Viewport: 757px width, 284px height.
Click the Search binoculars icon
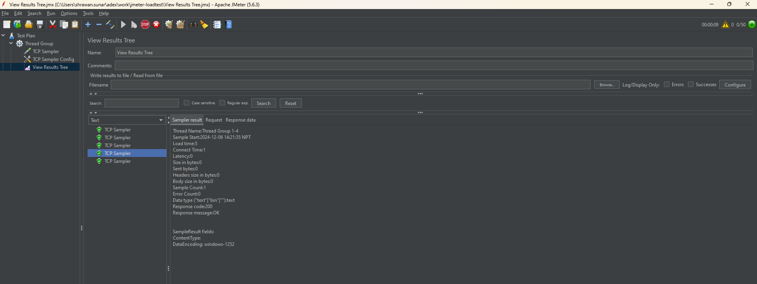coord(193,24)
